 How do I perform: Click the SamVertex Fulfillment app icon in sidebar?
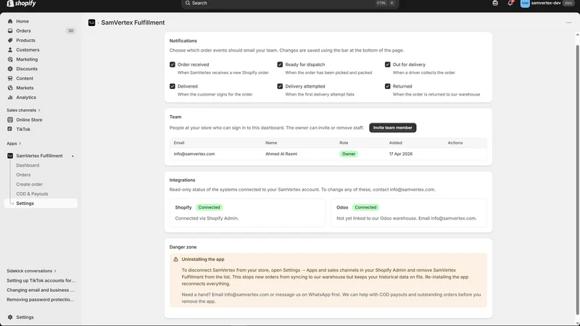tap(10, 156)
